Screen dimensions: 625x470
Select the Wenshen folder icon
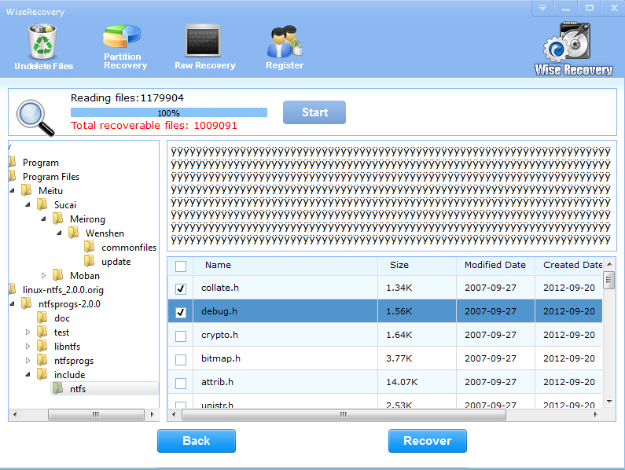74,233
